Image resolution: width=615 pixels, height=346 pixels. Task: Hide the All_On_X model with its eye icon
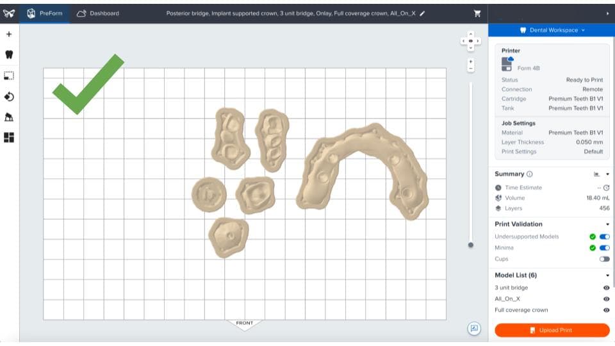606,299
